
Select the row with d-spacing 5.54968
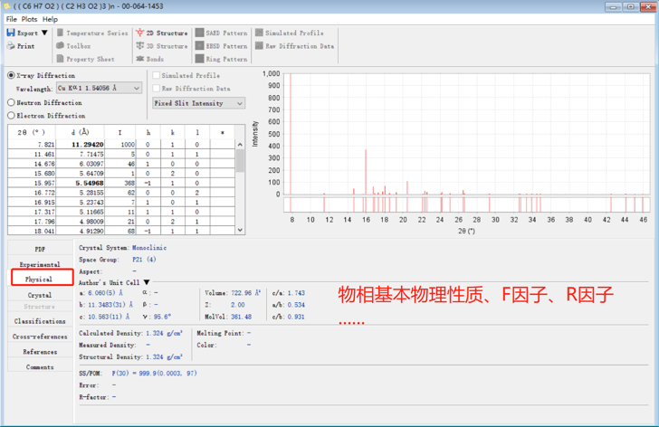(x=89, y=183)
